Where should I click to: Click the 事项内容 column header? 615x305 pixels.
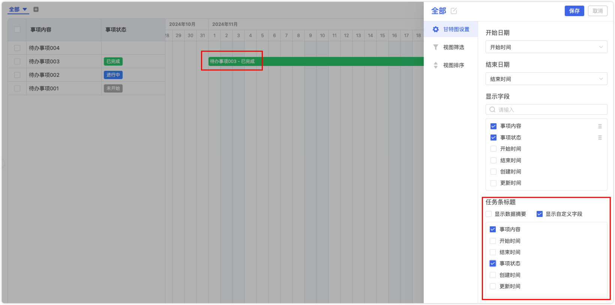pos(64,30)
